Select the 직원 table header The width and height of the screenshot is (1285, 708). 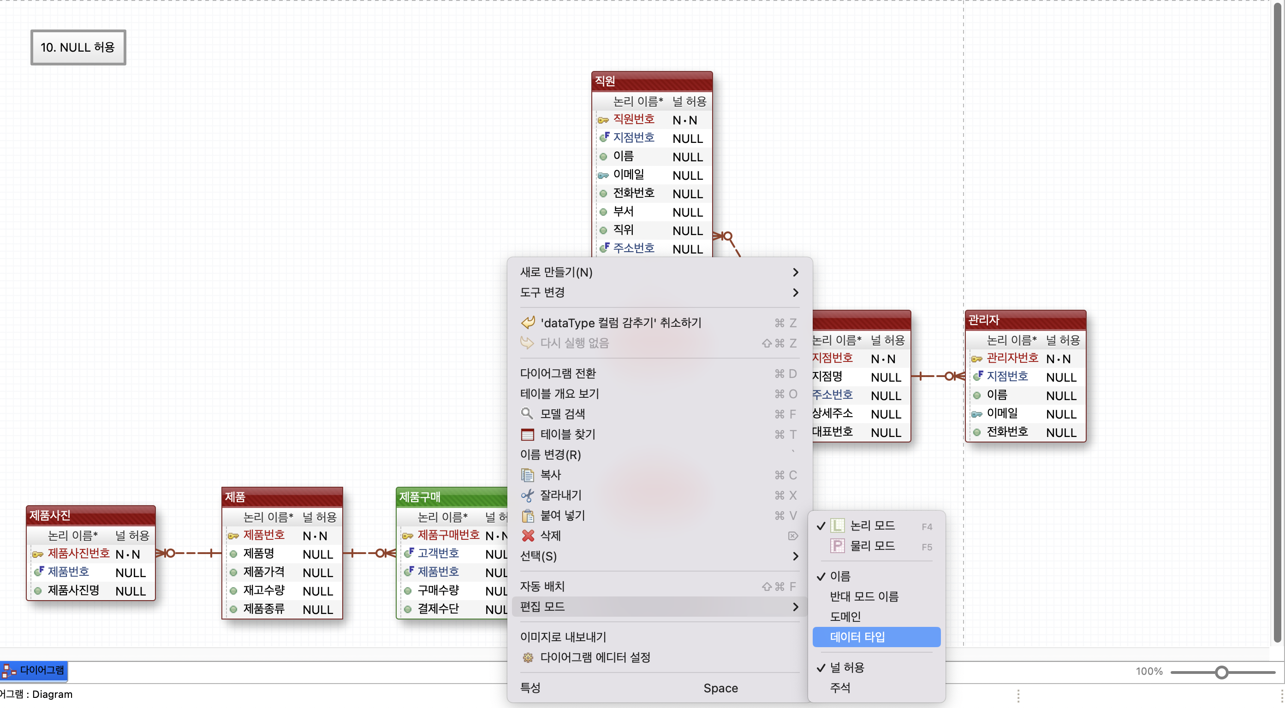point(652,81)
